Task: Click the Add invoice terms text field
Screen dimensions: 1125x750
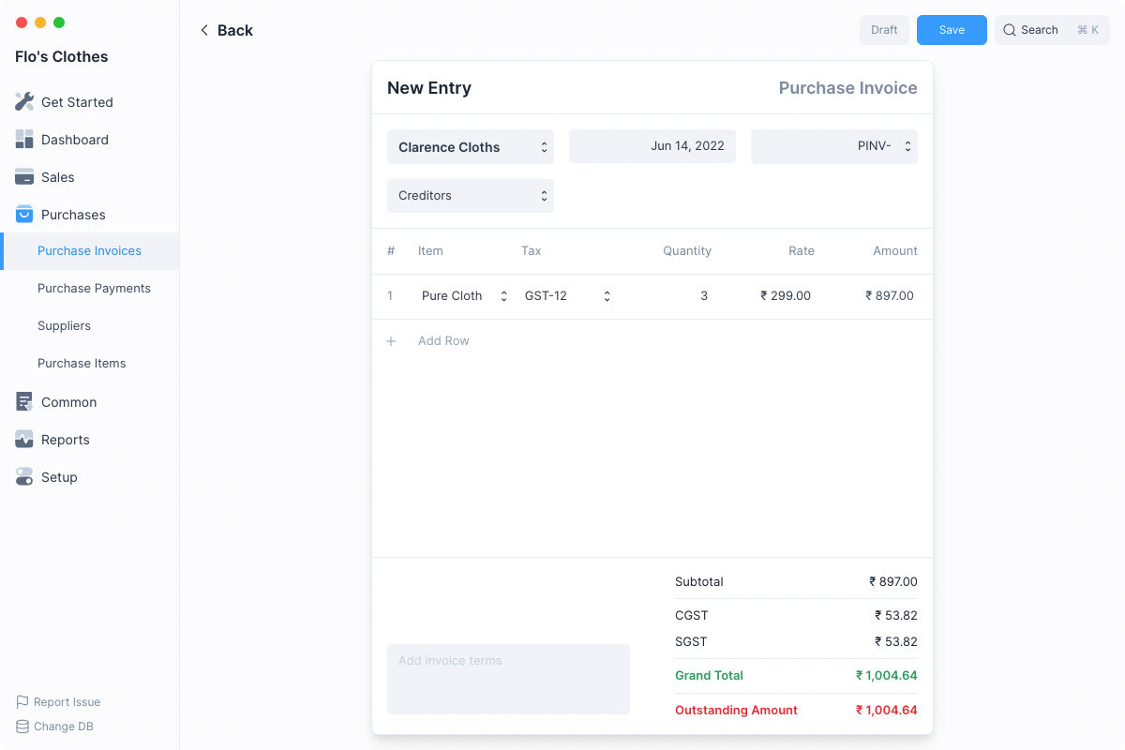Action: (508, 679)
